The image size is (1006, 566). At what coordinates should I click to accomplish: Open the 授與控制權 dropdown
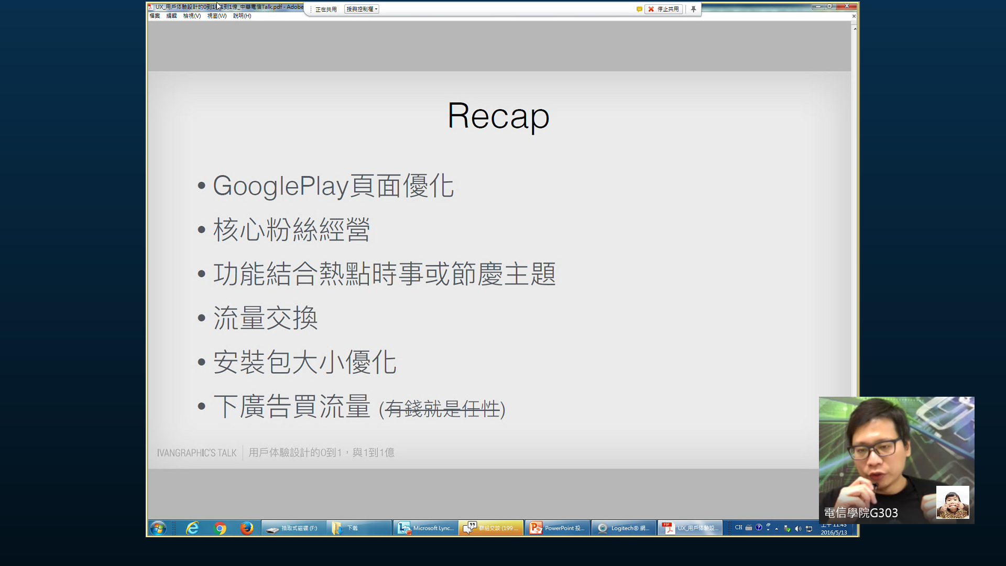362,9
